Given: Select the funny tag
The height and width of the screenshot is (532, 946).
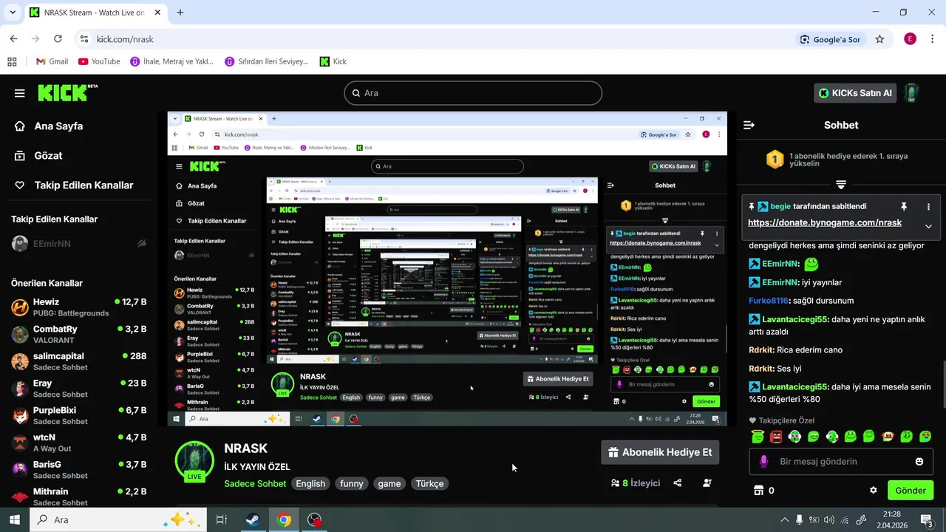Looking at the screenshot, I should pos(352,484).
